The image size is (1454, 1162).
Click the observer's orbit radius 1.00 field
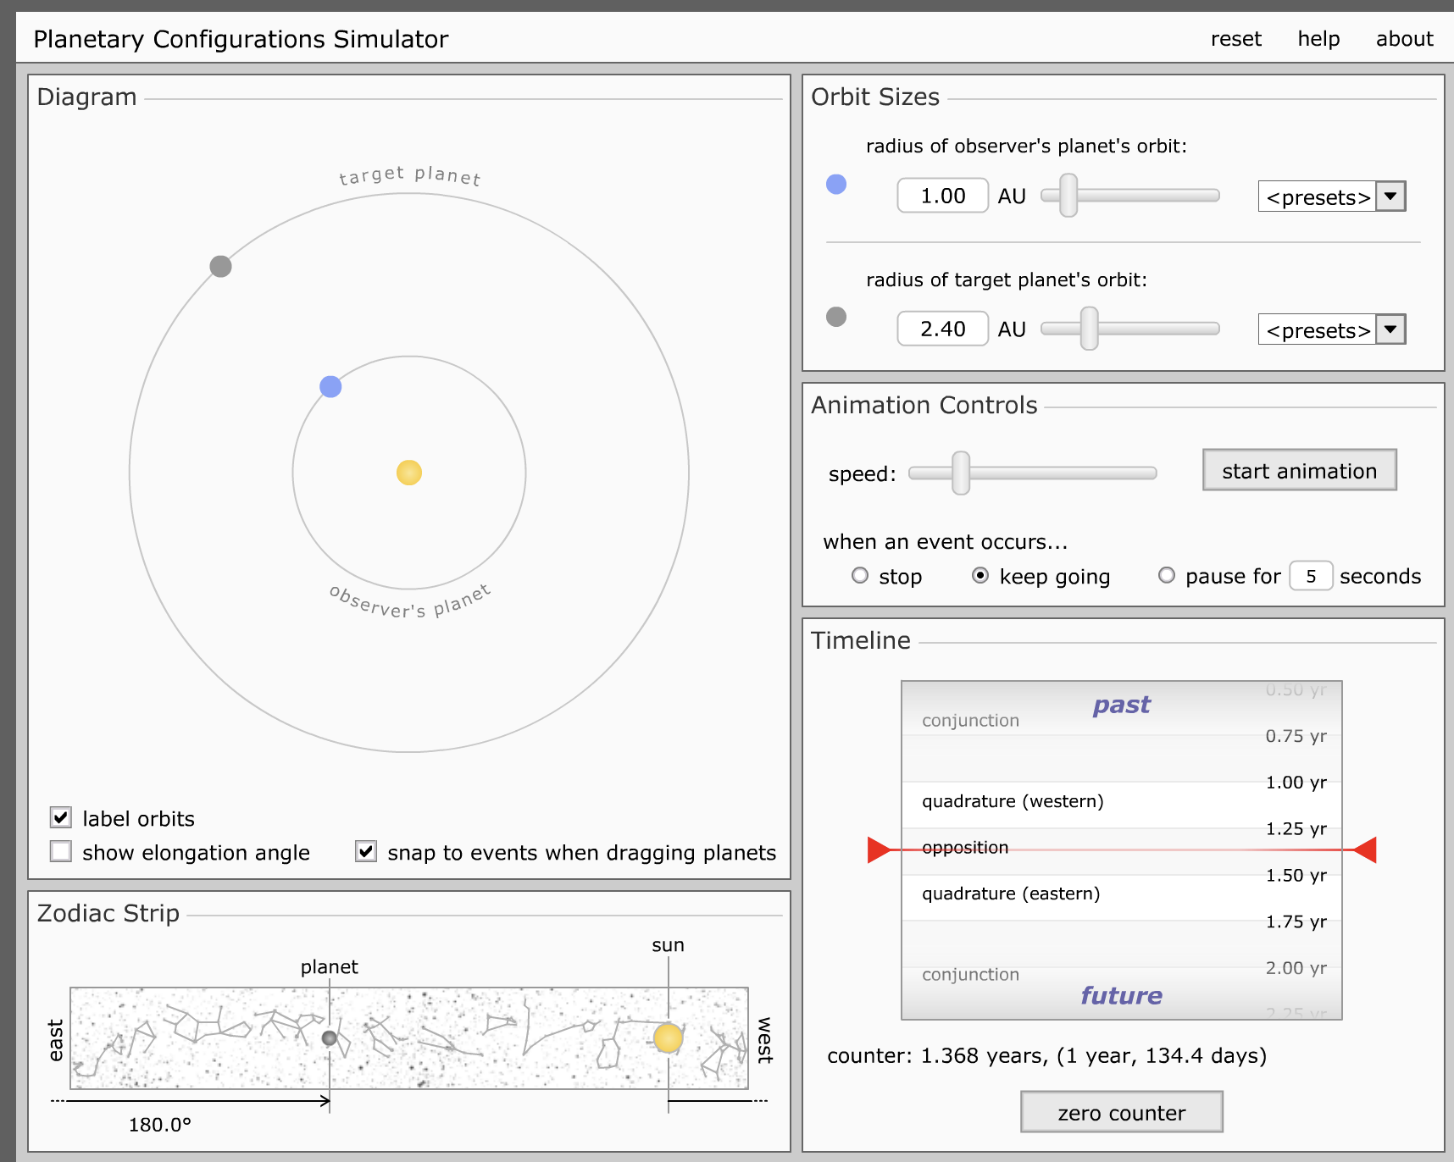click(x=942, y=196)
